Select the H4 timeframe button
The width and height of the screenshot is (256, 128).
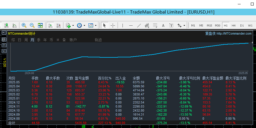click(x=234, y=25)
